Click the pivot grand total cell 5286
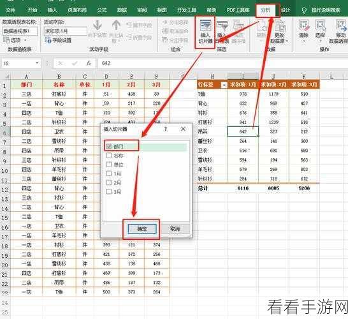Viewport: 348px width, 319px height. pos(304,188)
